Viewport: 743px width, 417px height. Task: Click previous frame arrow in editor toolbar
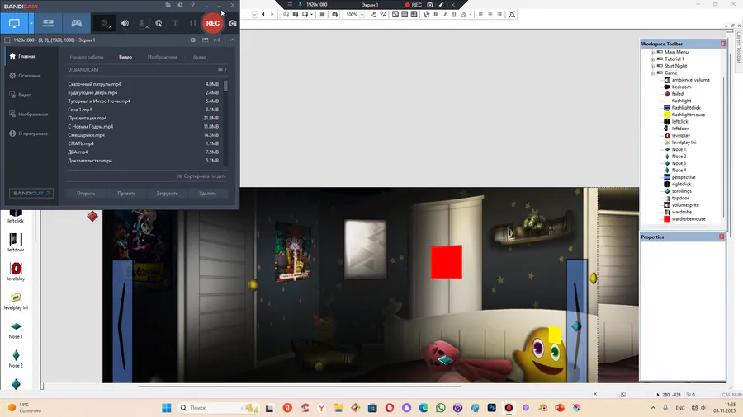click(263, 15)
